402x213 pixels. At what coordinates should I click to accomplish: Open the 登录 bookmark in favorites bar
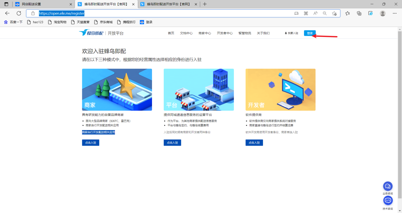[x=146, y=22]
